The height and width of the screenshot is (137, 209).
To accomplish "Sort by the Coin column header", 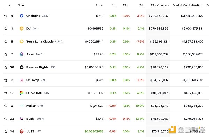I will [x=21, y=5].
